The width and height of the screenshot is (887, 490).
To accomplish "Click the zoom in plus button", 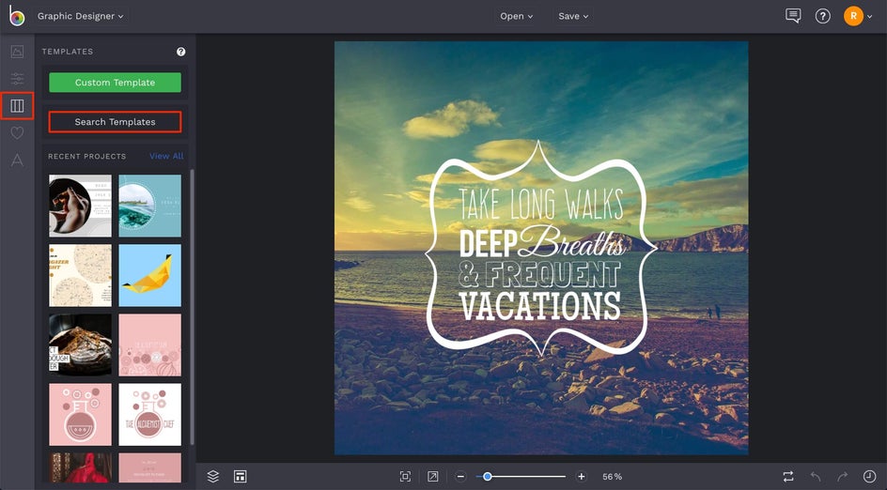I will click(581, 477).
